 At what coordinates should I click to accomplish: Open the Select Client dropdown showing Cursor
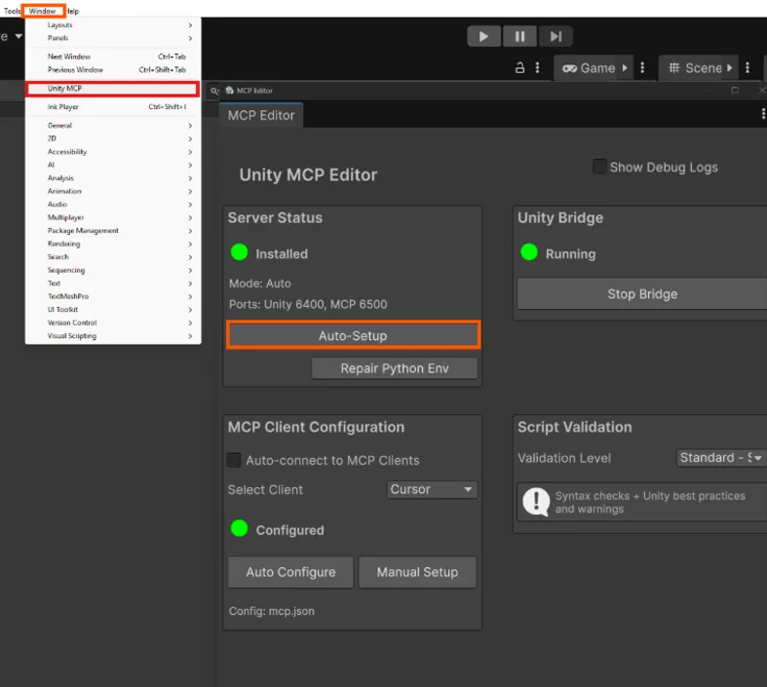[x=431, y=489]
